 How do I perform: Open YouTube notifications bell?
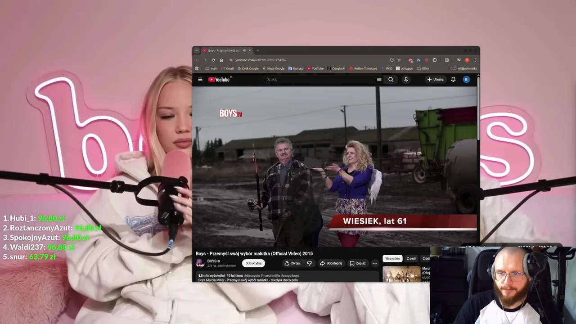453,80
